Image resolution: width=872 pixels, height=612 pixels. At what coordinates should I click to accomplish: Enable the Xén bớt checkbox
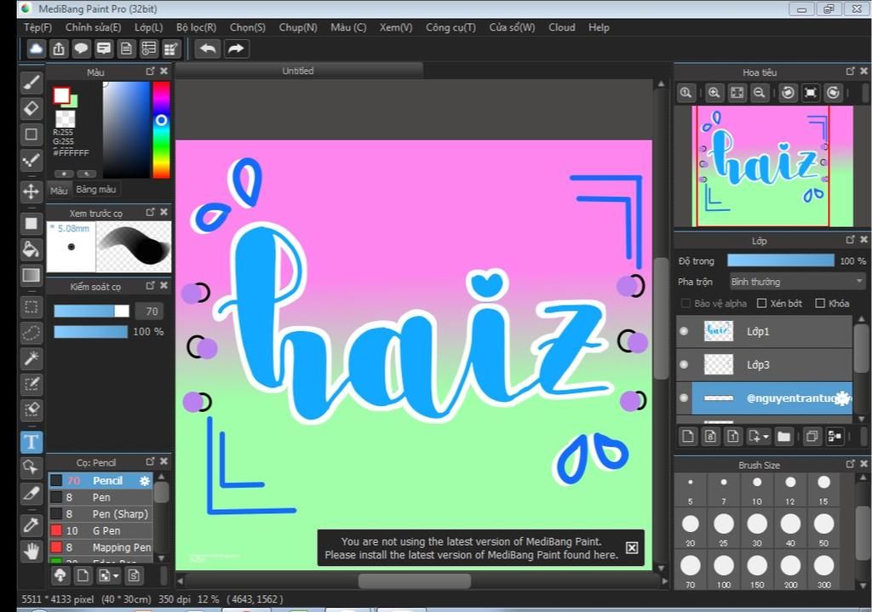[762, 303]
